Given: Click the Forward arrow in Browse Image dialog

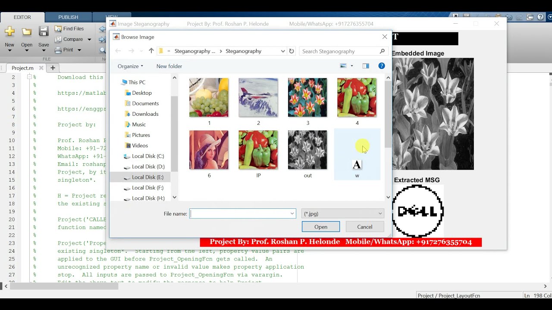Looking at the screenshot, I should [x=131, y=51].
